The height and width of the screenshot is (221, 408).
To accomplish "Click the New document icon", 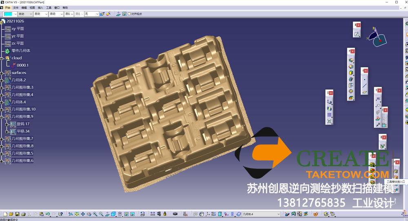I will (x=5, y=214).
